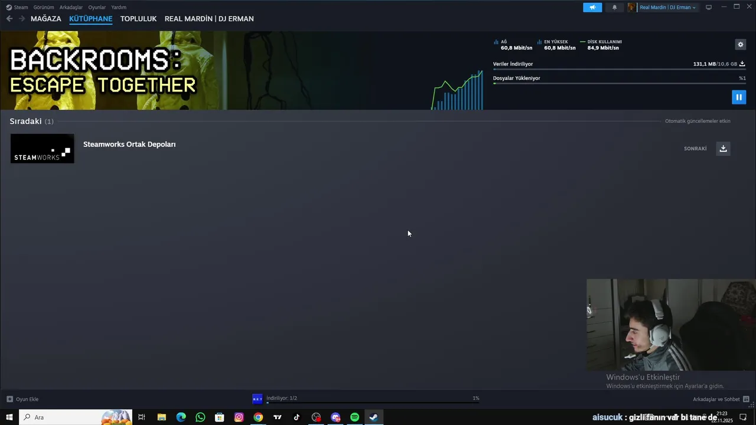The image size is (756, 425).
Task: Click the DİSK KULLANIMI stat
Action: 601,45
